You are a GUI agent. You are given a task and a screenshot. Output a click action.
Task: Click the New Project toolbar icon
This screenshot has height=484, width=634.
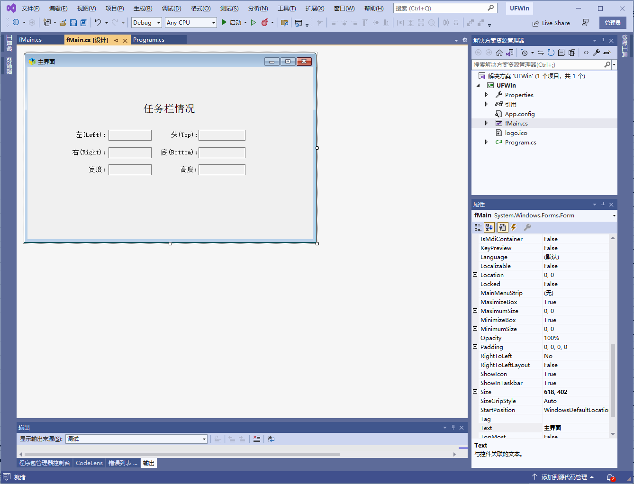(47, 22)
